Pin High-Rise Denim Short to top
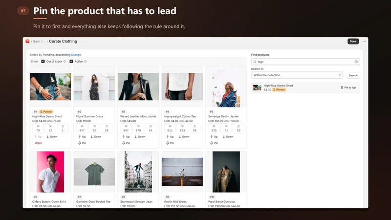 pyautogui.click(x=348, y=88)
